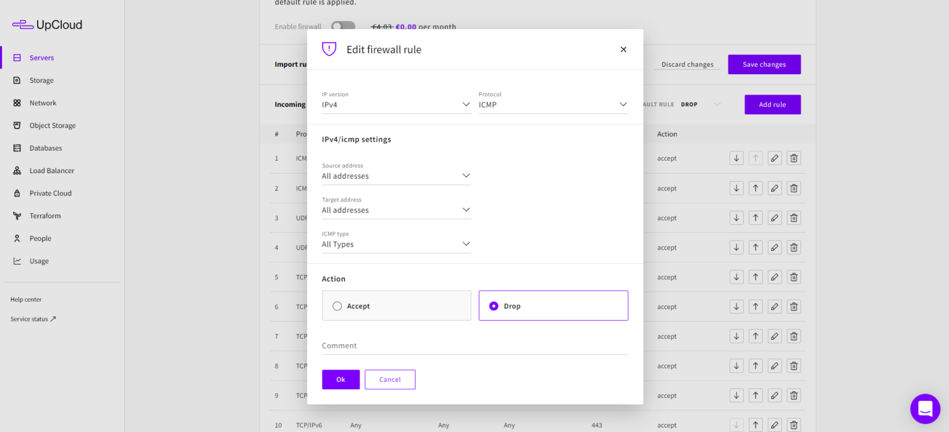The width and height of the screenshot is (949, 432).
Task: Move rule 5 up with arrow icon
Action: pyautogui.click(x=756, y=277)
